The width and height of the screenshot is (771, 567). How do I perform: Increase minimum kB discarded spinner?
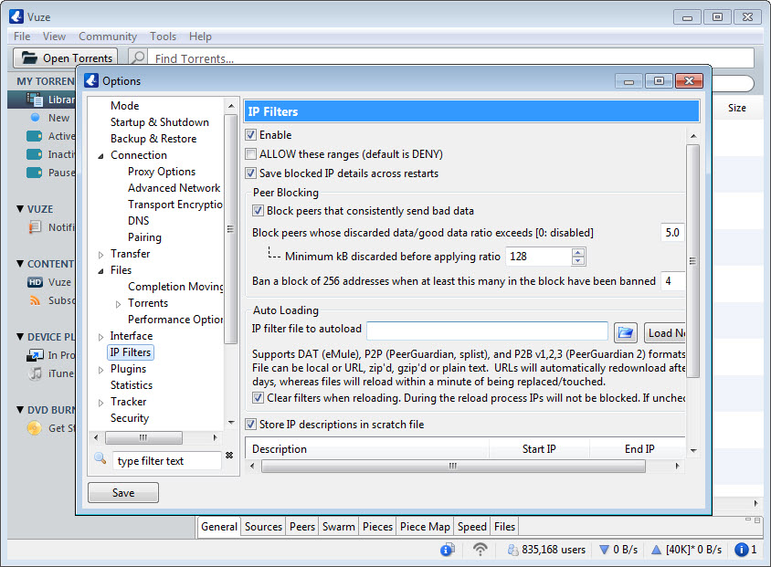click(x=578, y=253)
